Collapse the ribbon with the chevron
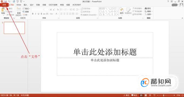Image resolution: width=184 pixels, height=97 pixels. pos(182,18)
